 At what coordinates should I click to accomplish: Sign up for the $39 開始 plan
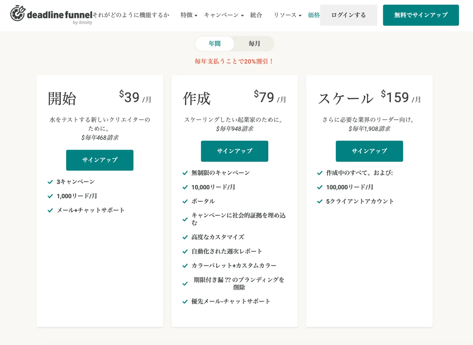(100, 160)
